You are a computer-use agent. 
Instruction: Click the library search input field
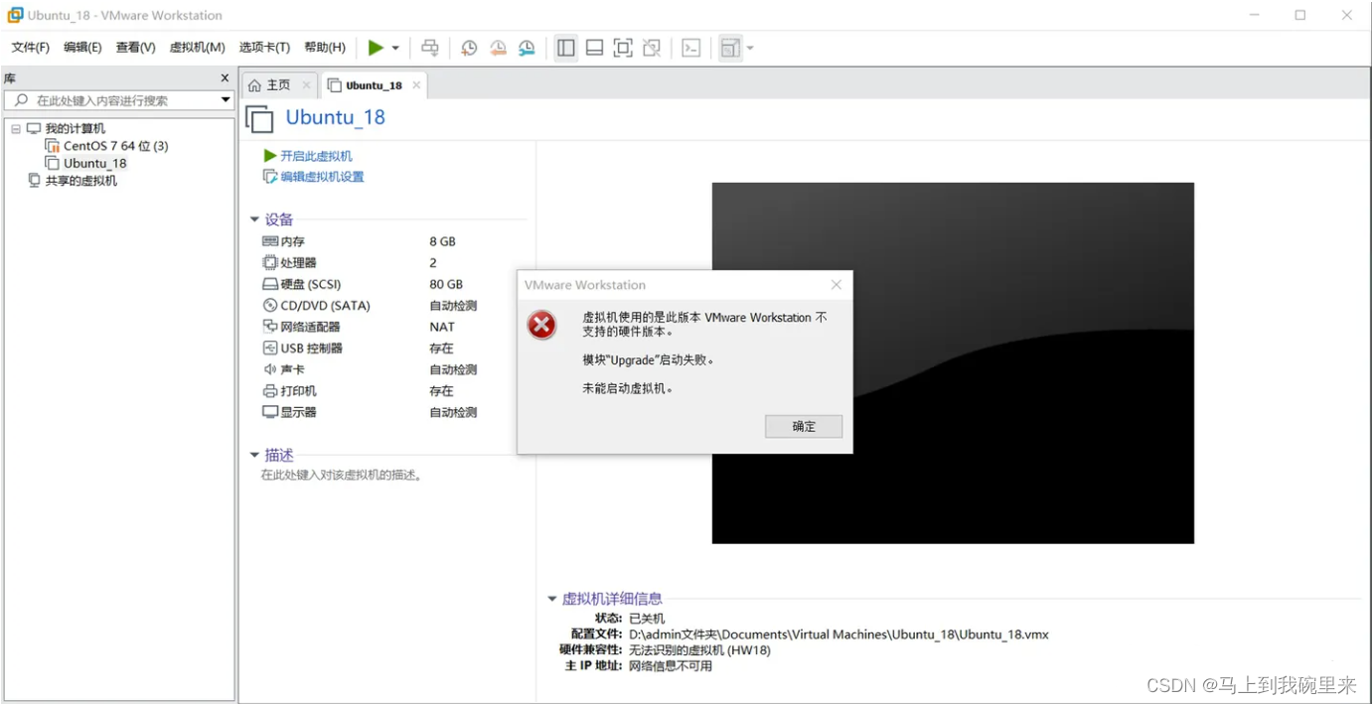[119, 100]
